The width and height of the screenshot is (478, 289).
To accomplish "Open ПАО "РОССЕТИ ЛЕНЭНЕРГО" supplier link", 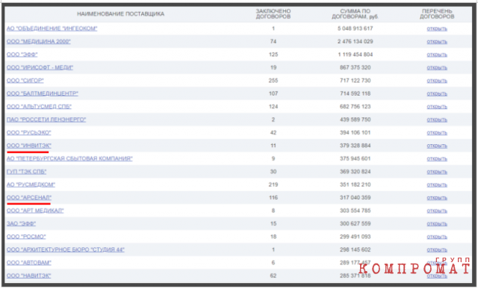I will [46, 119].
